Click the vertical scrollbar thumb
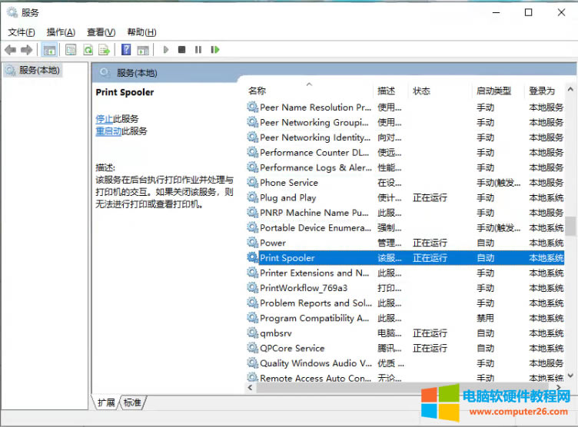This screenshot has width=578, height=427. pyautogui.click(x=570, y=226)
